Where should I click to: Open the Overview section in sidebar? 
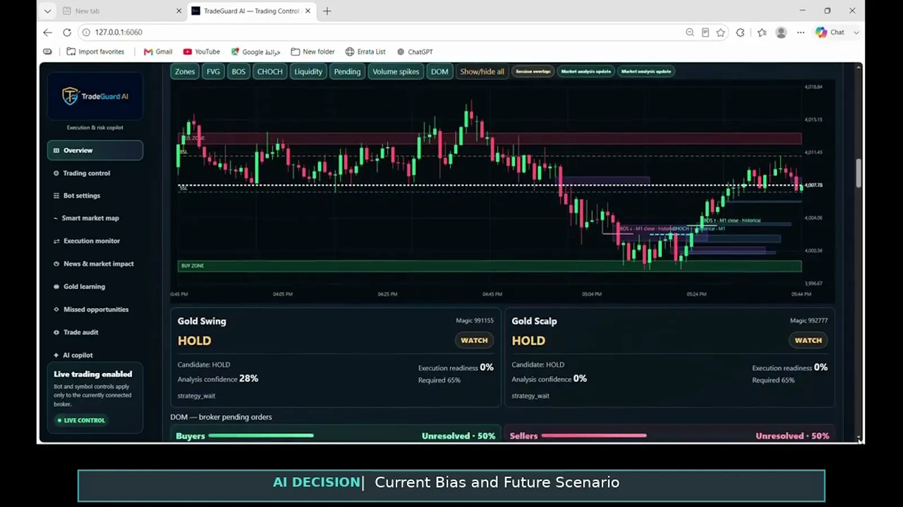pos(95,150)
